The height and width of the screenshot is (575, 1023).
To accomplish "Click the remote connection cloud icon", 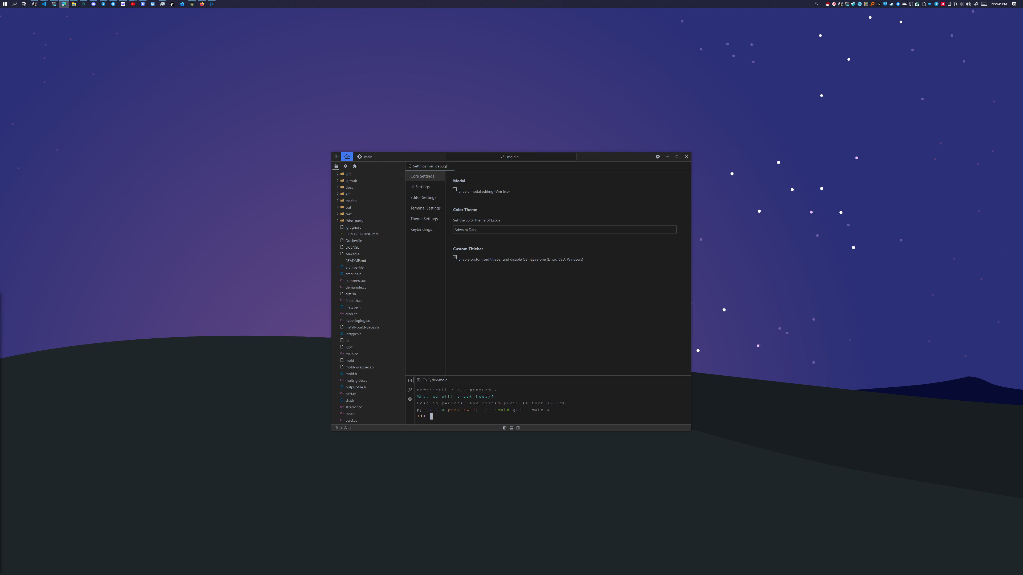I will click(347, 157).
